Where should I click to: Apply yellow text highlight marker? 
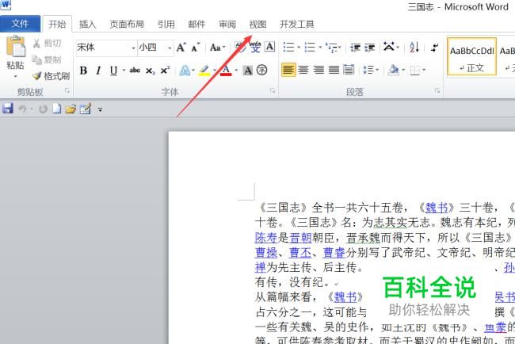(204, 71)
